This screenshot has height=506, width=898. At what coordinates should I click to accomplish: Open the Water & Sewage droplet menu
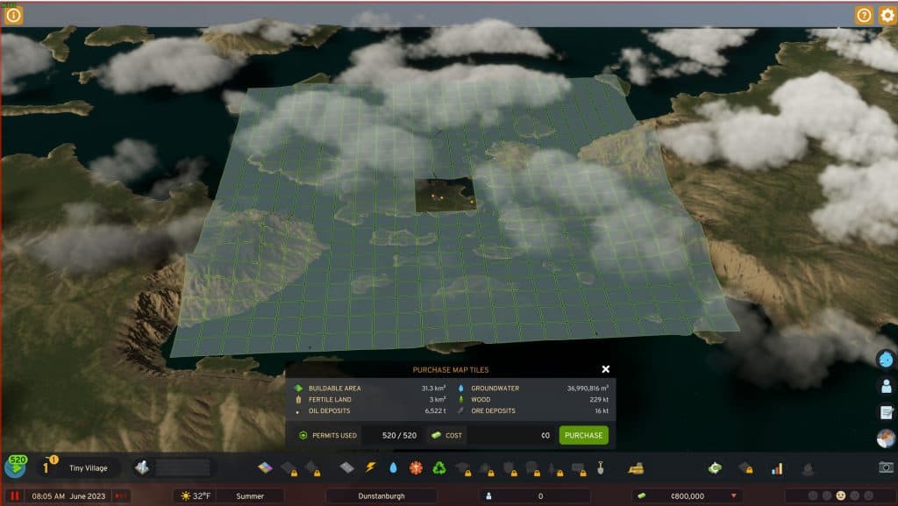(x=393, y=467)
